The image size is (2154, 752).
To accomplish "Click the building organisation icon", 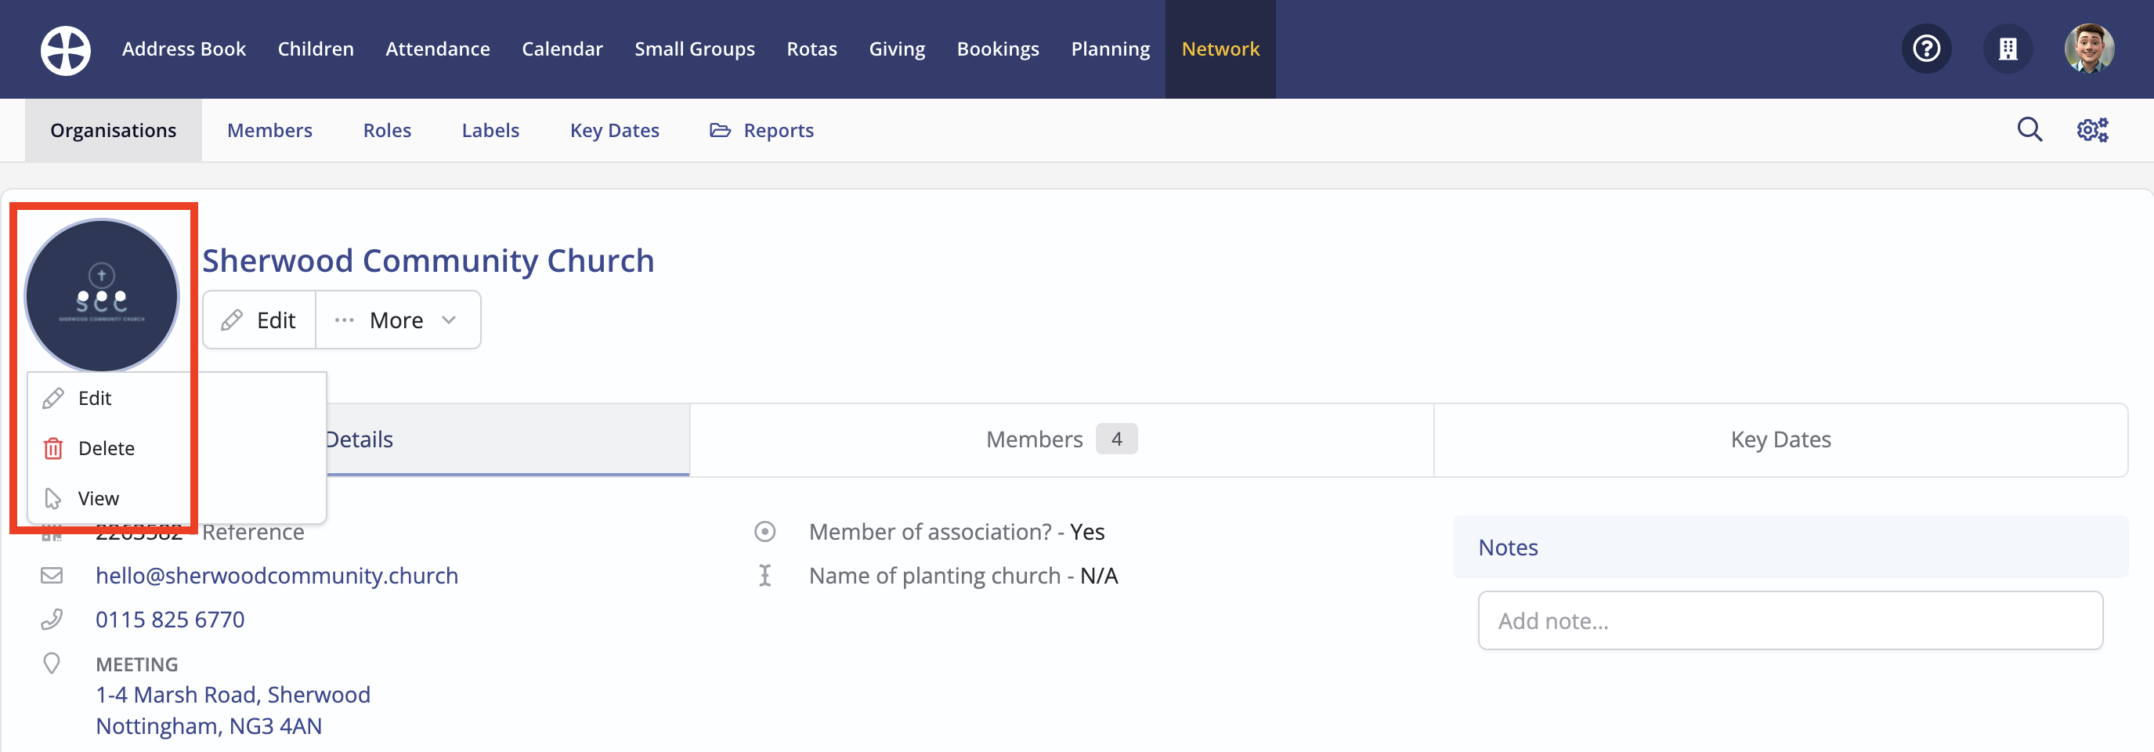I will click(2007, 49).
